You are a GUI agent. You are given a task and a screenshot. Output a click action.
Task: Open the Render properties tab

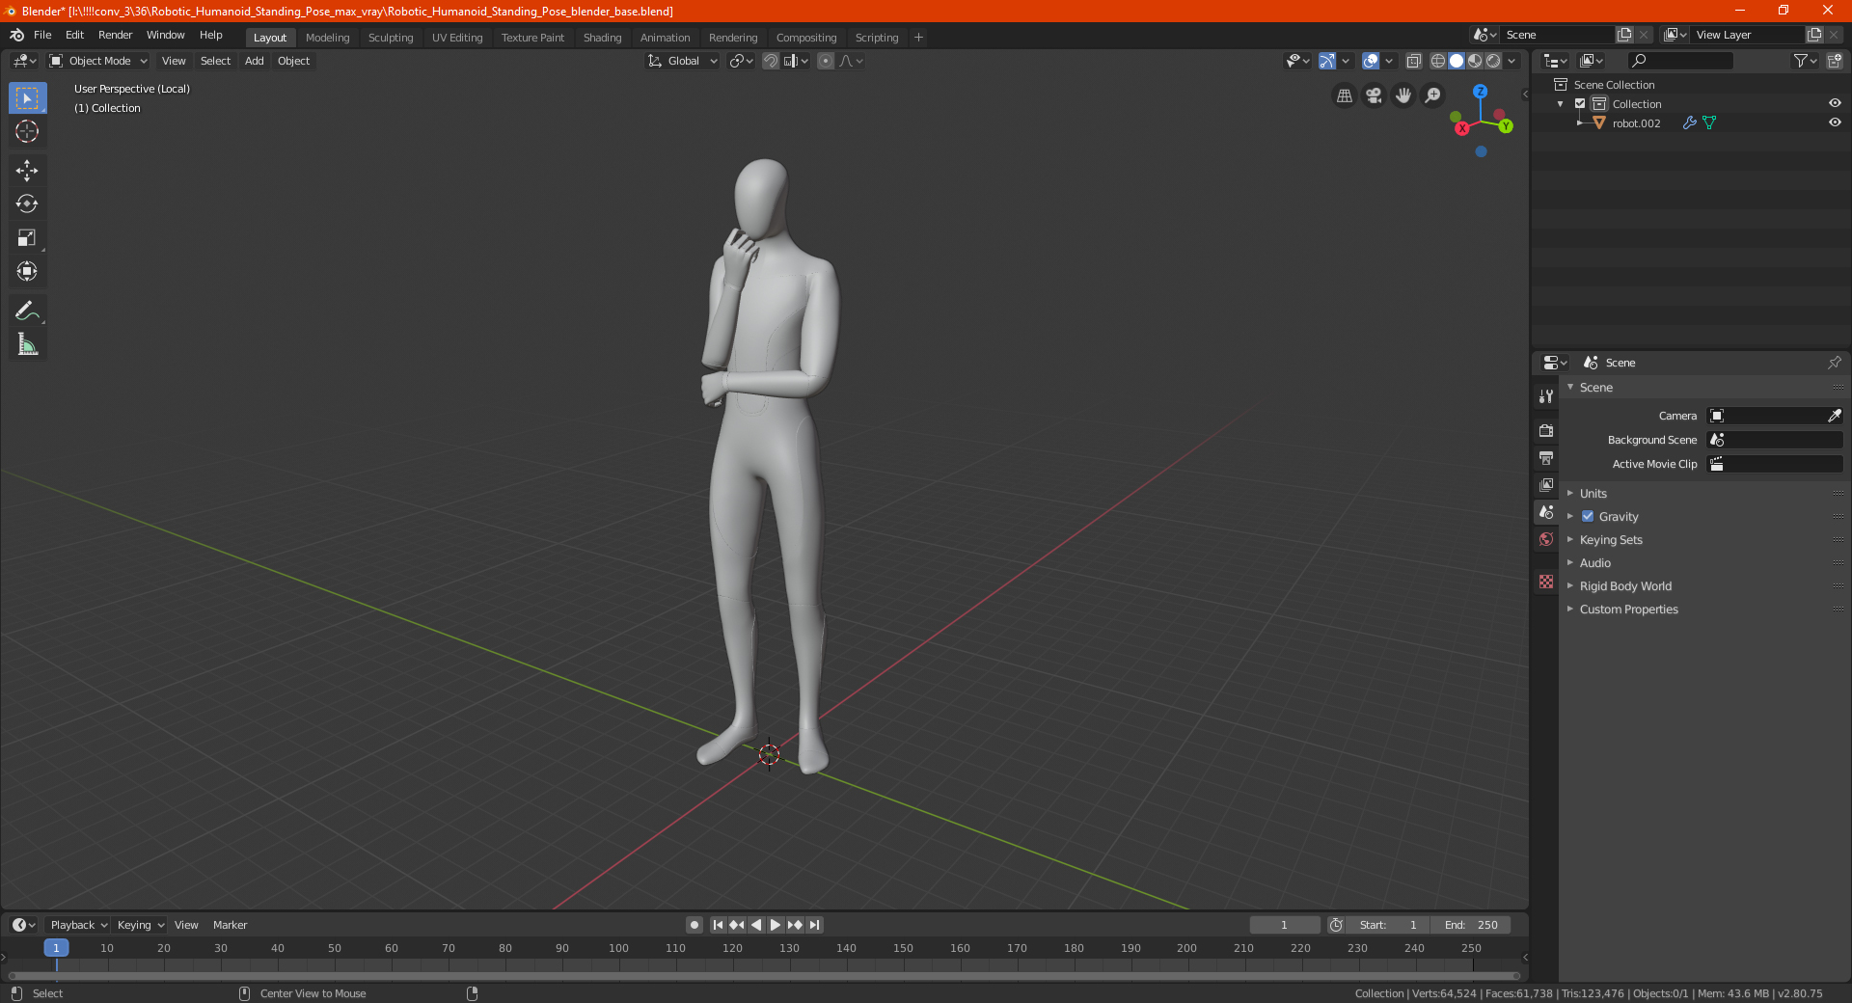coord(1546,430)
